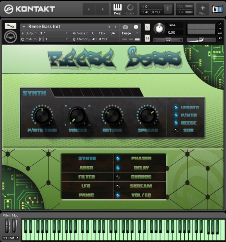Screen dimensions: 226x242
Task: Toggle the LEGATO switch
Action: click(x=176, y=107)
